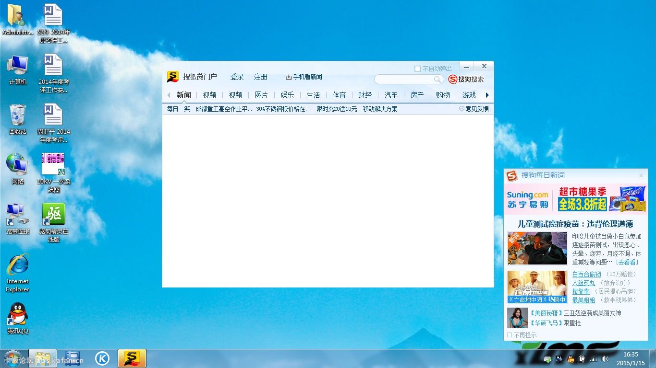
Task: Open 成都重工高空作业平 headline link
Action: click(x=224, y=109)
